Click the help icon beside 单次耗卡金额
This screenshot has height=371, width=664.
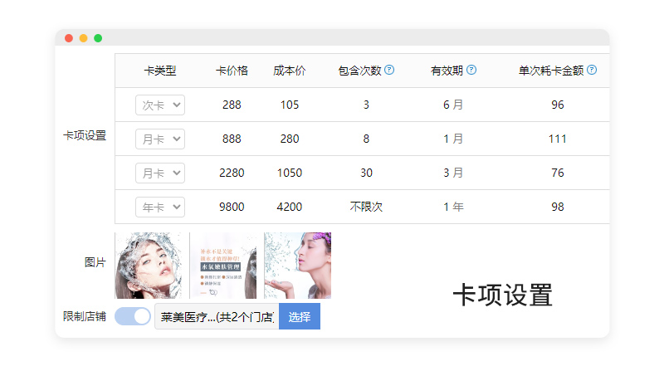click(592, 71)
